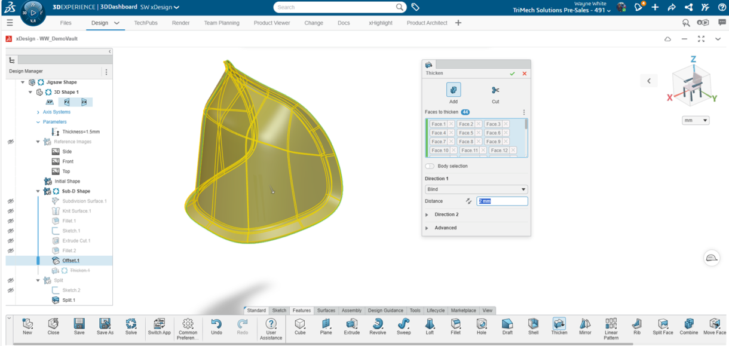The width and height of the screenshot is (729, 346).
Task: Flip the Direction 1 distance
Action: [468, 201]
